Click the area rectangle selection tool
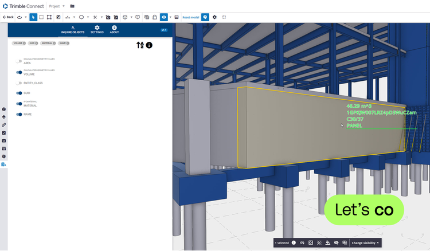This screenshot has height=251, width=430. point(41,17)
